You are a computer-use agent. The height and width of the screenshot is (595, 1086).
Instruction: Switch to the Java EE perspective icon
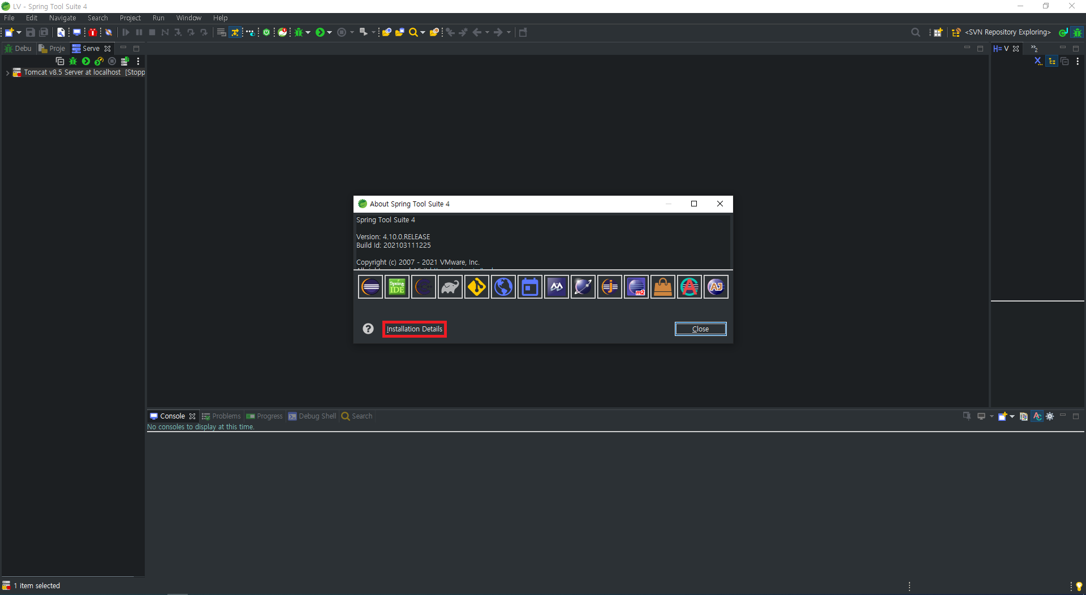(1063, 32)
